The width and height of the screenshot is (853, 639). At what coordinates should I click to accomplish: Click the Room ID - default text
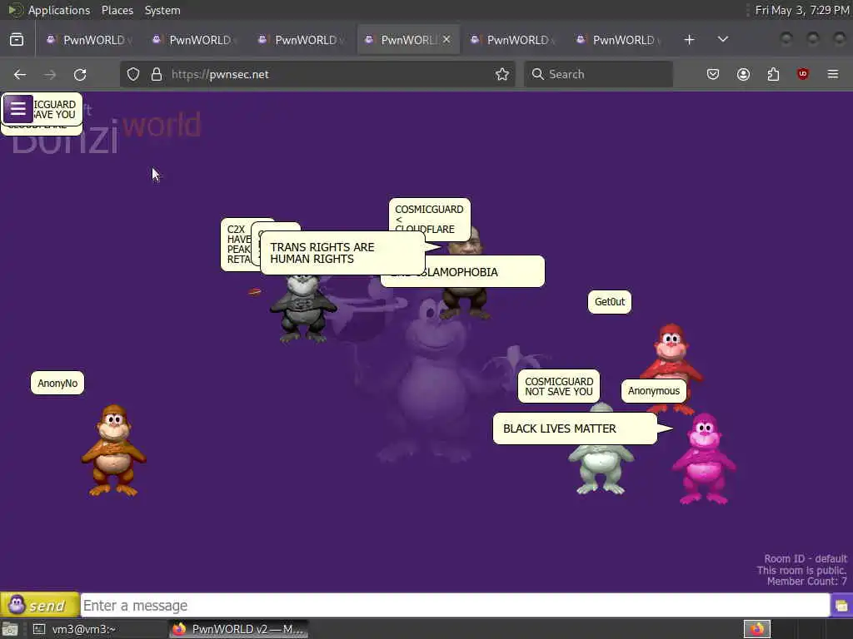coord(806,558)
